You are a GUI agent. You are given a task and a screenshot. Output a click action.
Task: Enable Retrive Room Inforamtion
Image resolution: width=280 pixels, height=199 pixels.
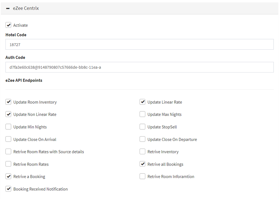coord(142,176)
